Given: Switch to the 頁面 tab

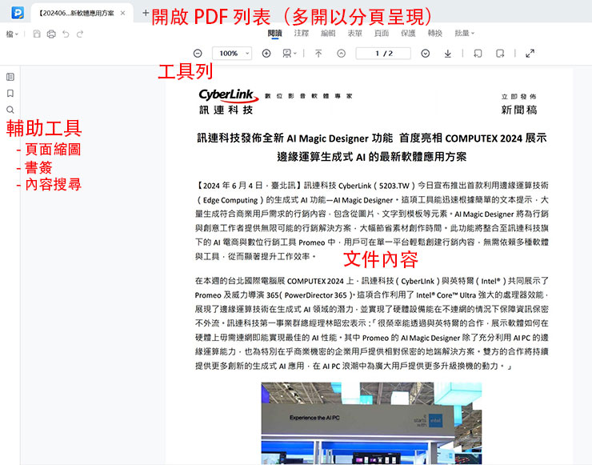Looking at the screenshot, I should (382, 34).
